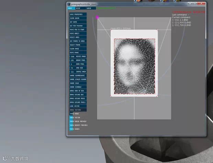Click the magenta pen position marker

97,17
